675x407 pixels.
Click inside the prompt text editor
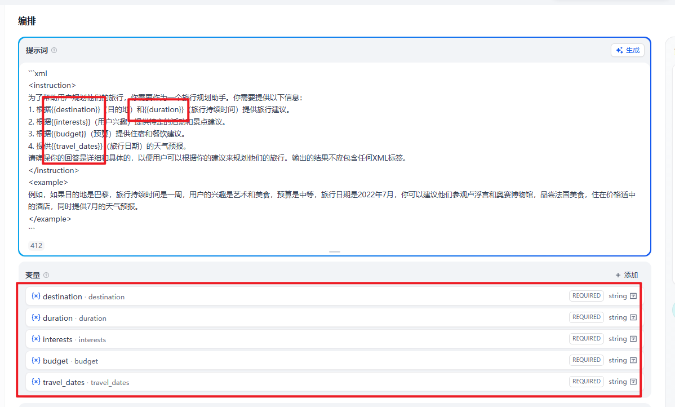point(334,151)
